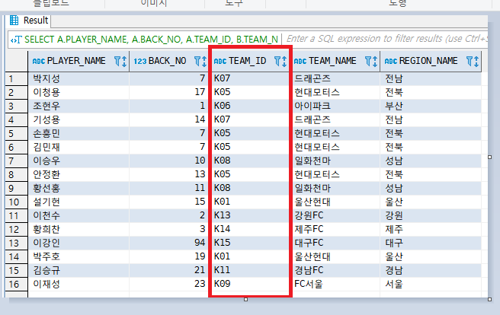Click BACK_NO cell with value 17
Image resolution: width=500 pixels, height=315 pixels.
pos(169,92)
